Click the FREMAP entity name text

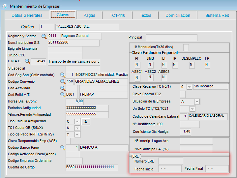pyautogui.click(x=87, y=95)
